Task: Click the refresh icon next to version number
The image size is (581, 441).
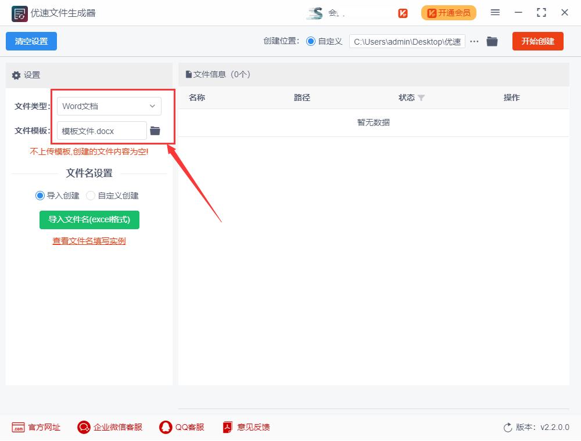Action: click(506, 426)
